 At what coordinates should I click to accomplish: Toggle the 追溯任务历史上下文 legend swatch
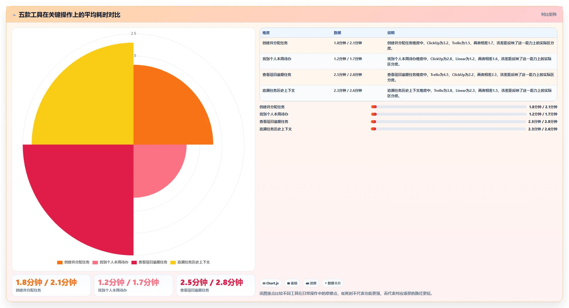173,262
